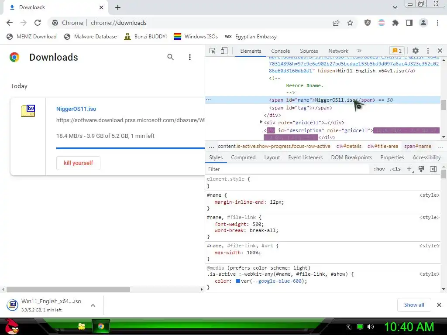Open DevTools settings gear
Screen dimensions: 447x335
pos(416,51)
